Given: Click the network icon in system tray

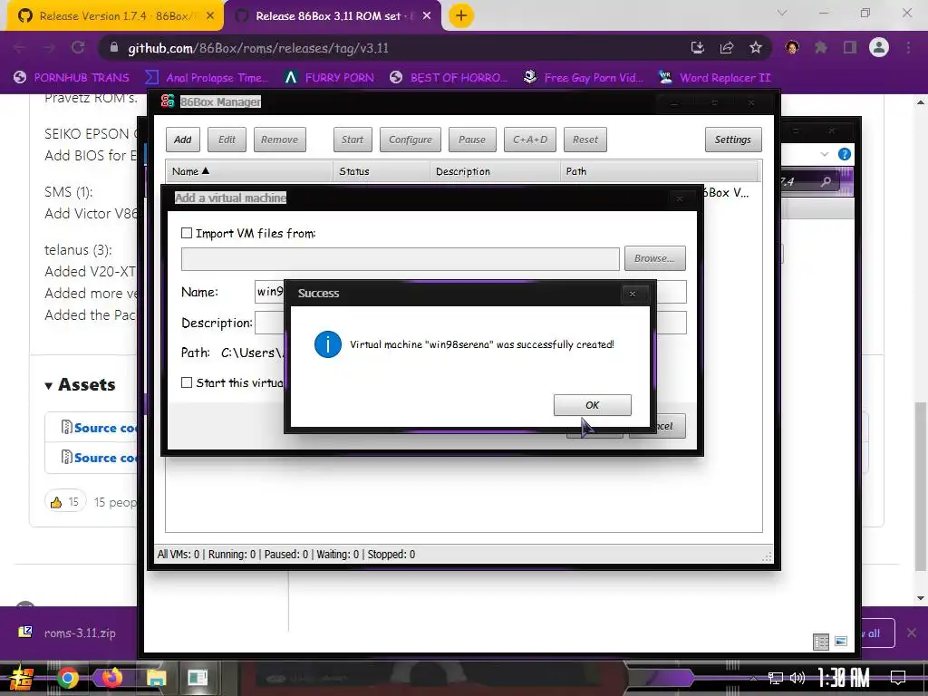Looking at the screenshot, I should click(x=776, y=678).
